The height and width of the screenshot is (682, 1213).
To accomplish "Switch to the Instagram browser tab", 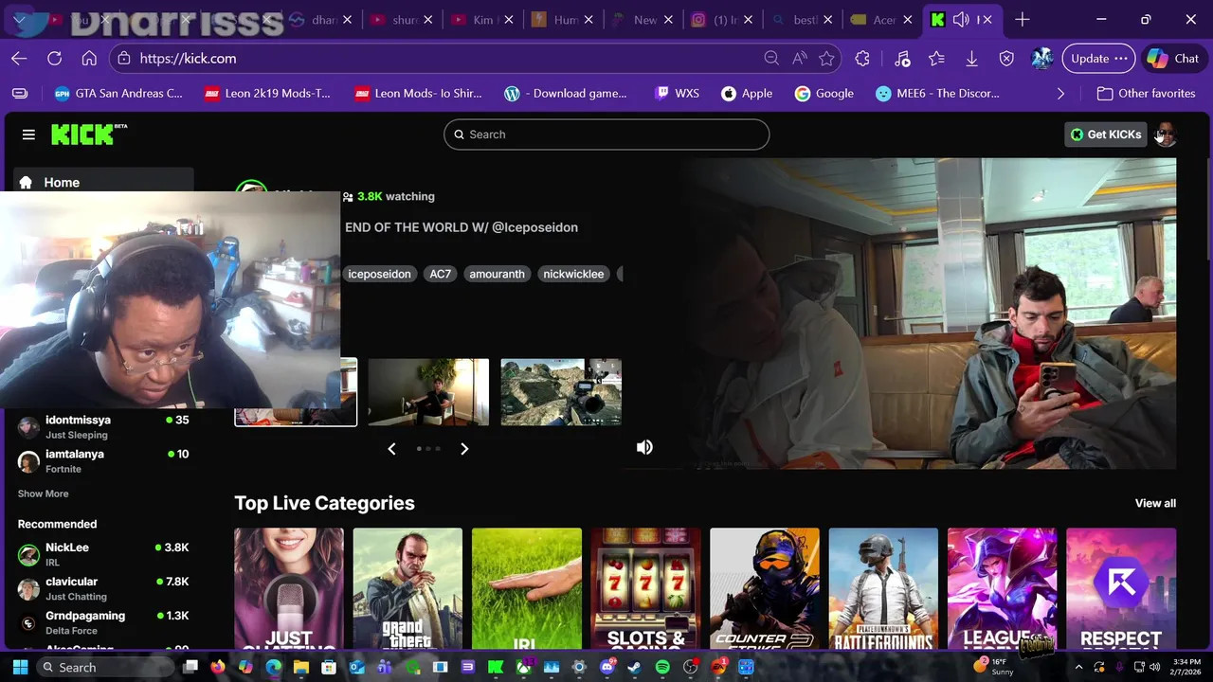I will (x=724, y=19).
